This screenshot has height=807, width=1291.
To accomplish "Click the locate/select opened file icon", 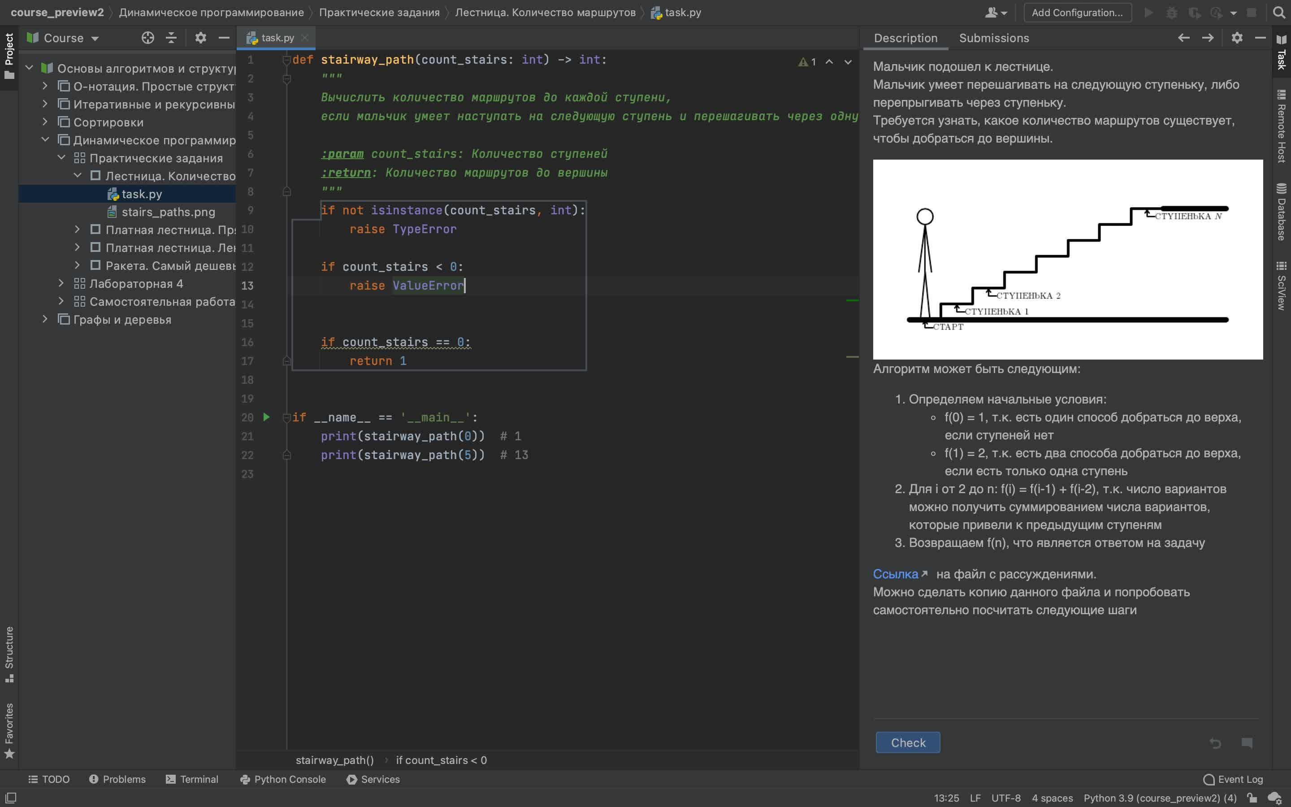I will coord(148,38).
